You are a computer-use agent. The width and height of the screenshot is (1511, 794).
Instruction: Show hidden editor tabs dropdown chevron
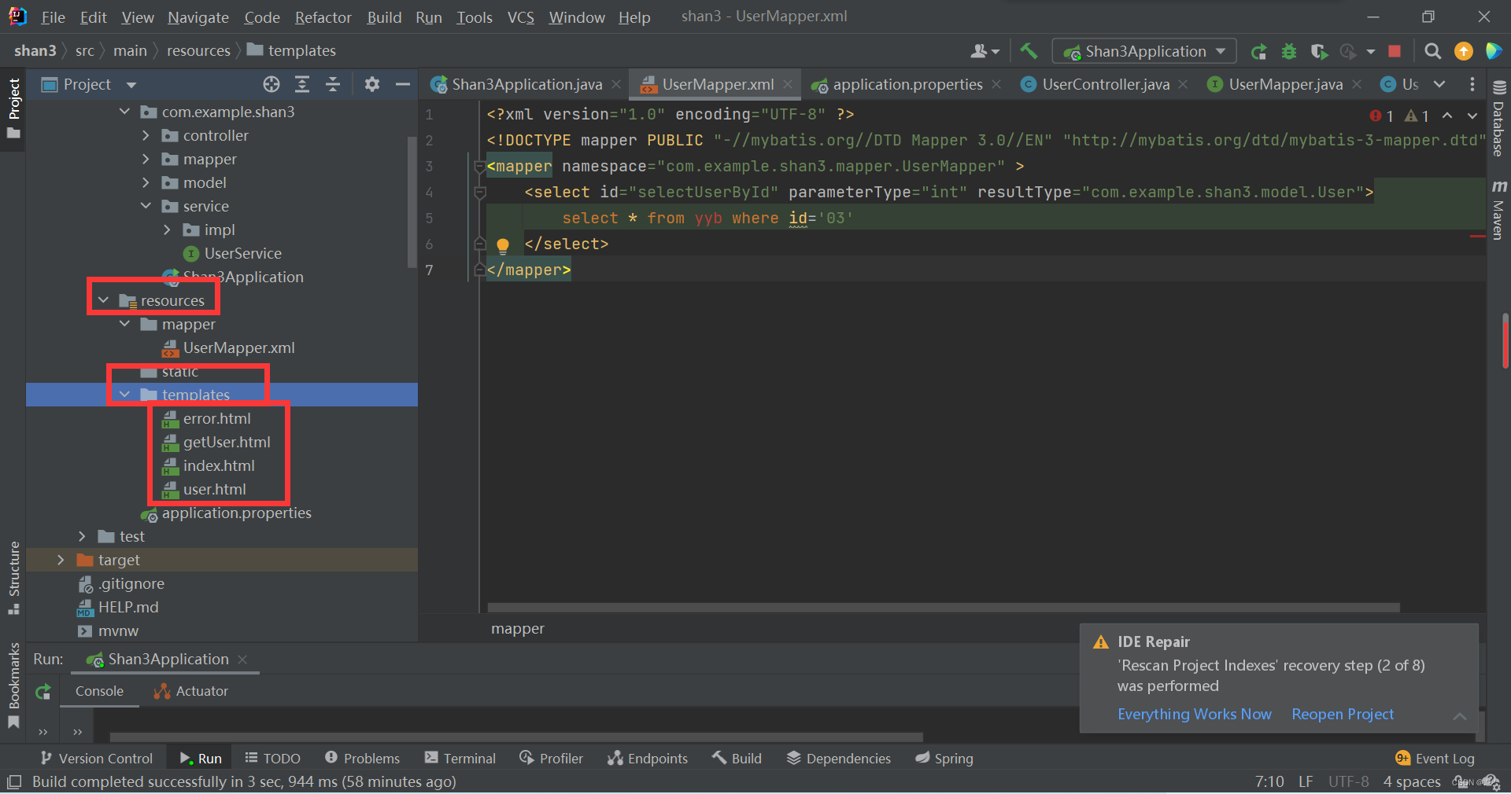(1439, 84)
